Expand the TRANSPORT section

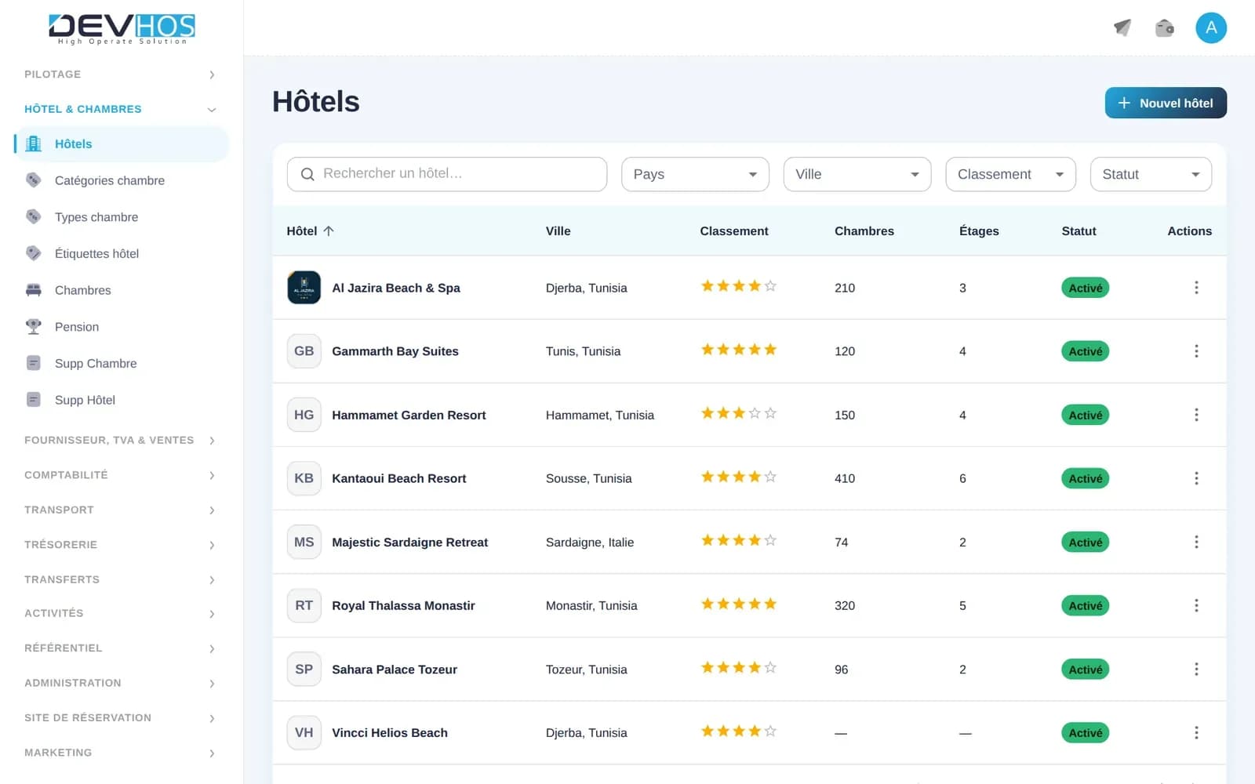tap(120, 510)
